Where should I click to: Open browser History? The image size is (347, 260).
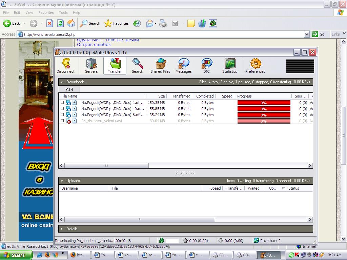coord(137,23)
